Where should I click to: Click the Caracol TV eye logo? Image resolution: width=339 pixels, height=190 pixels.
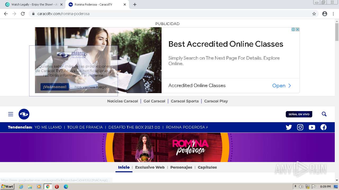pos(24,114)
